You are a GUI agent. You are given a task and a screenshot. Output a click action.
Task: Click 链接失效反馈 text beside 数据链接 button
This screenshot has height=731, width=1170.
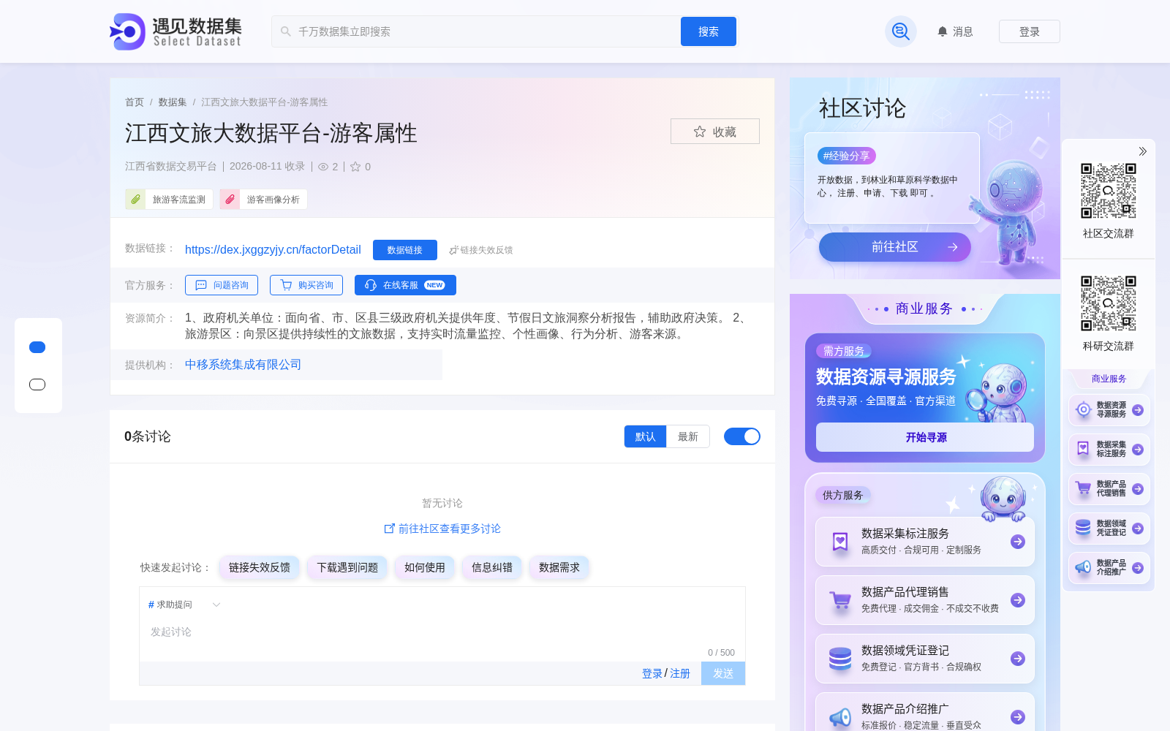(486, 250)
